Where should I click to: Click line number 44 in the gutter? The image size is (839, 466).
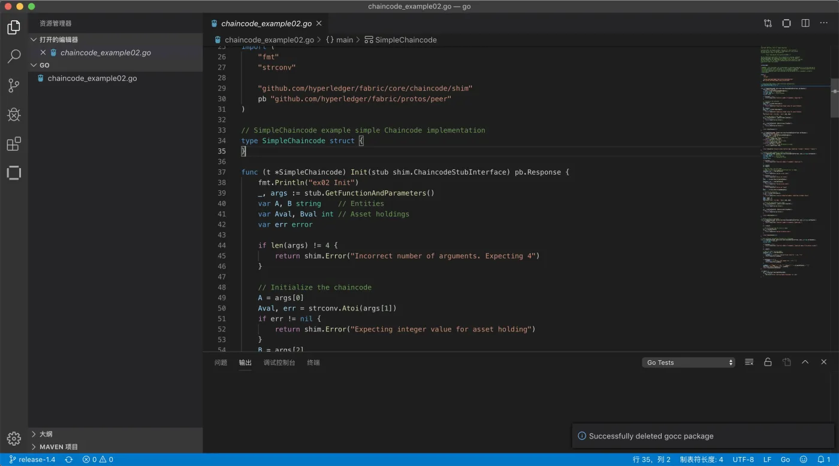coord(221,245)
